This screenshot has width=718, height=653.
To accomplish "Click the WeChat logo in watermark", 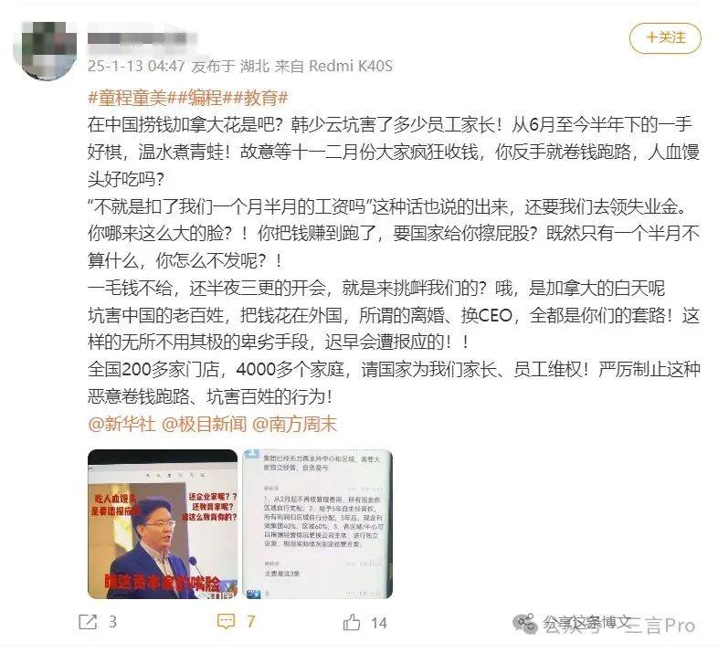I will 524,624.
